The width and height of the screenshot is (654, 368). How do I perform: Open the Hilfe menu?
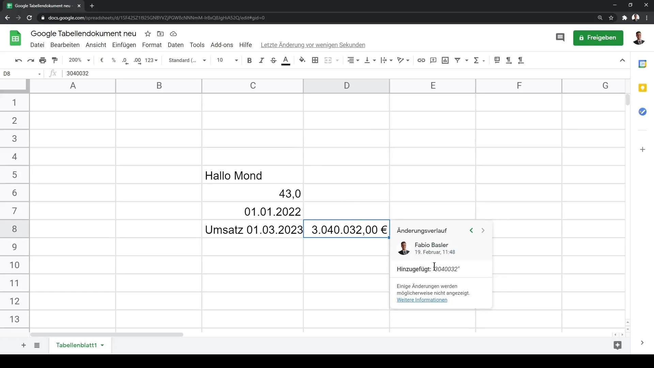[245, 45]
